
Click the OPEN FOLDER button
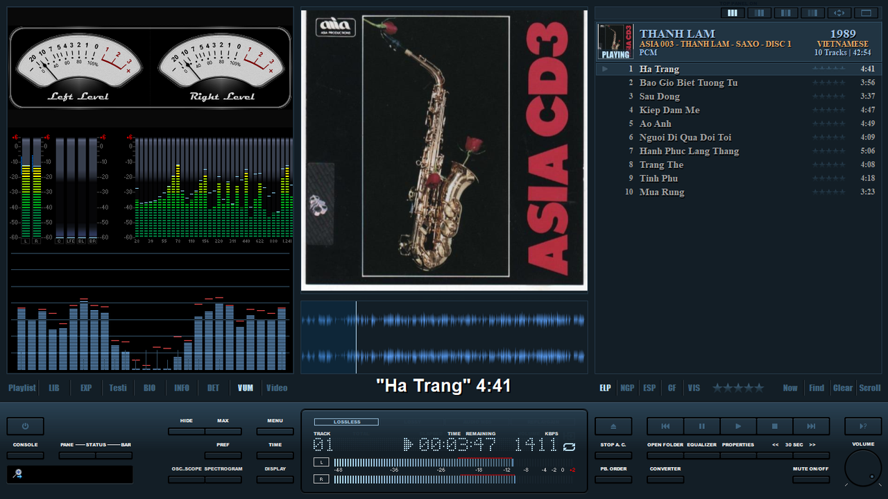point(665,455)
